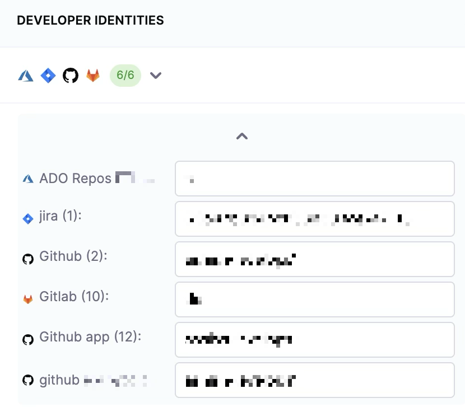
Task: Click the green 6/6 count badge
Action: tap(125, 76)
